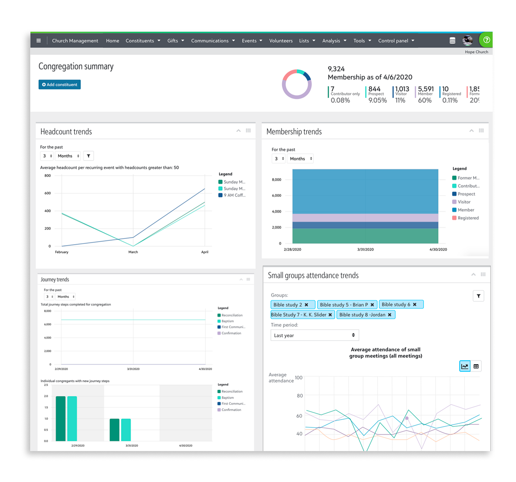Open the Volunteers page
The image size is (516, 482).
pos(281,41)
